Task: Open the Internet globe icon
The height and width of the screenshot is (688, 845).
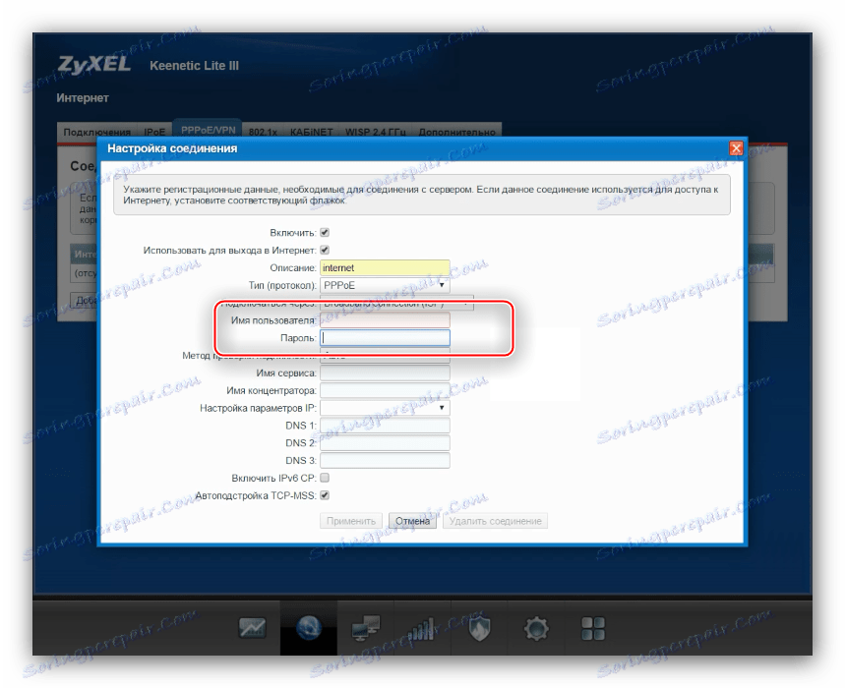Action: (x=309, y=628)
